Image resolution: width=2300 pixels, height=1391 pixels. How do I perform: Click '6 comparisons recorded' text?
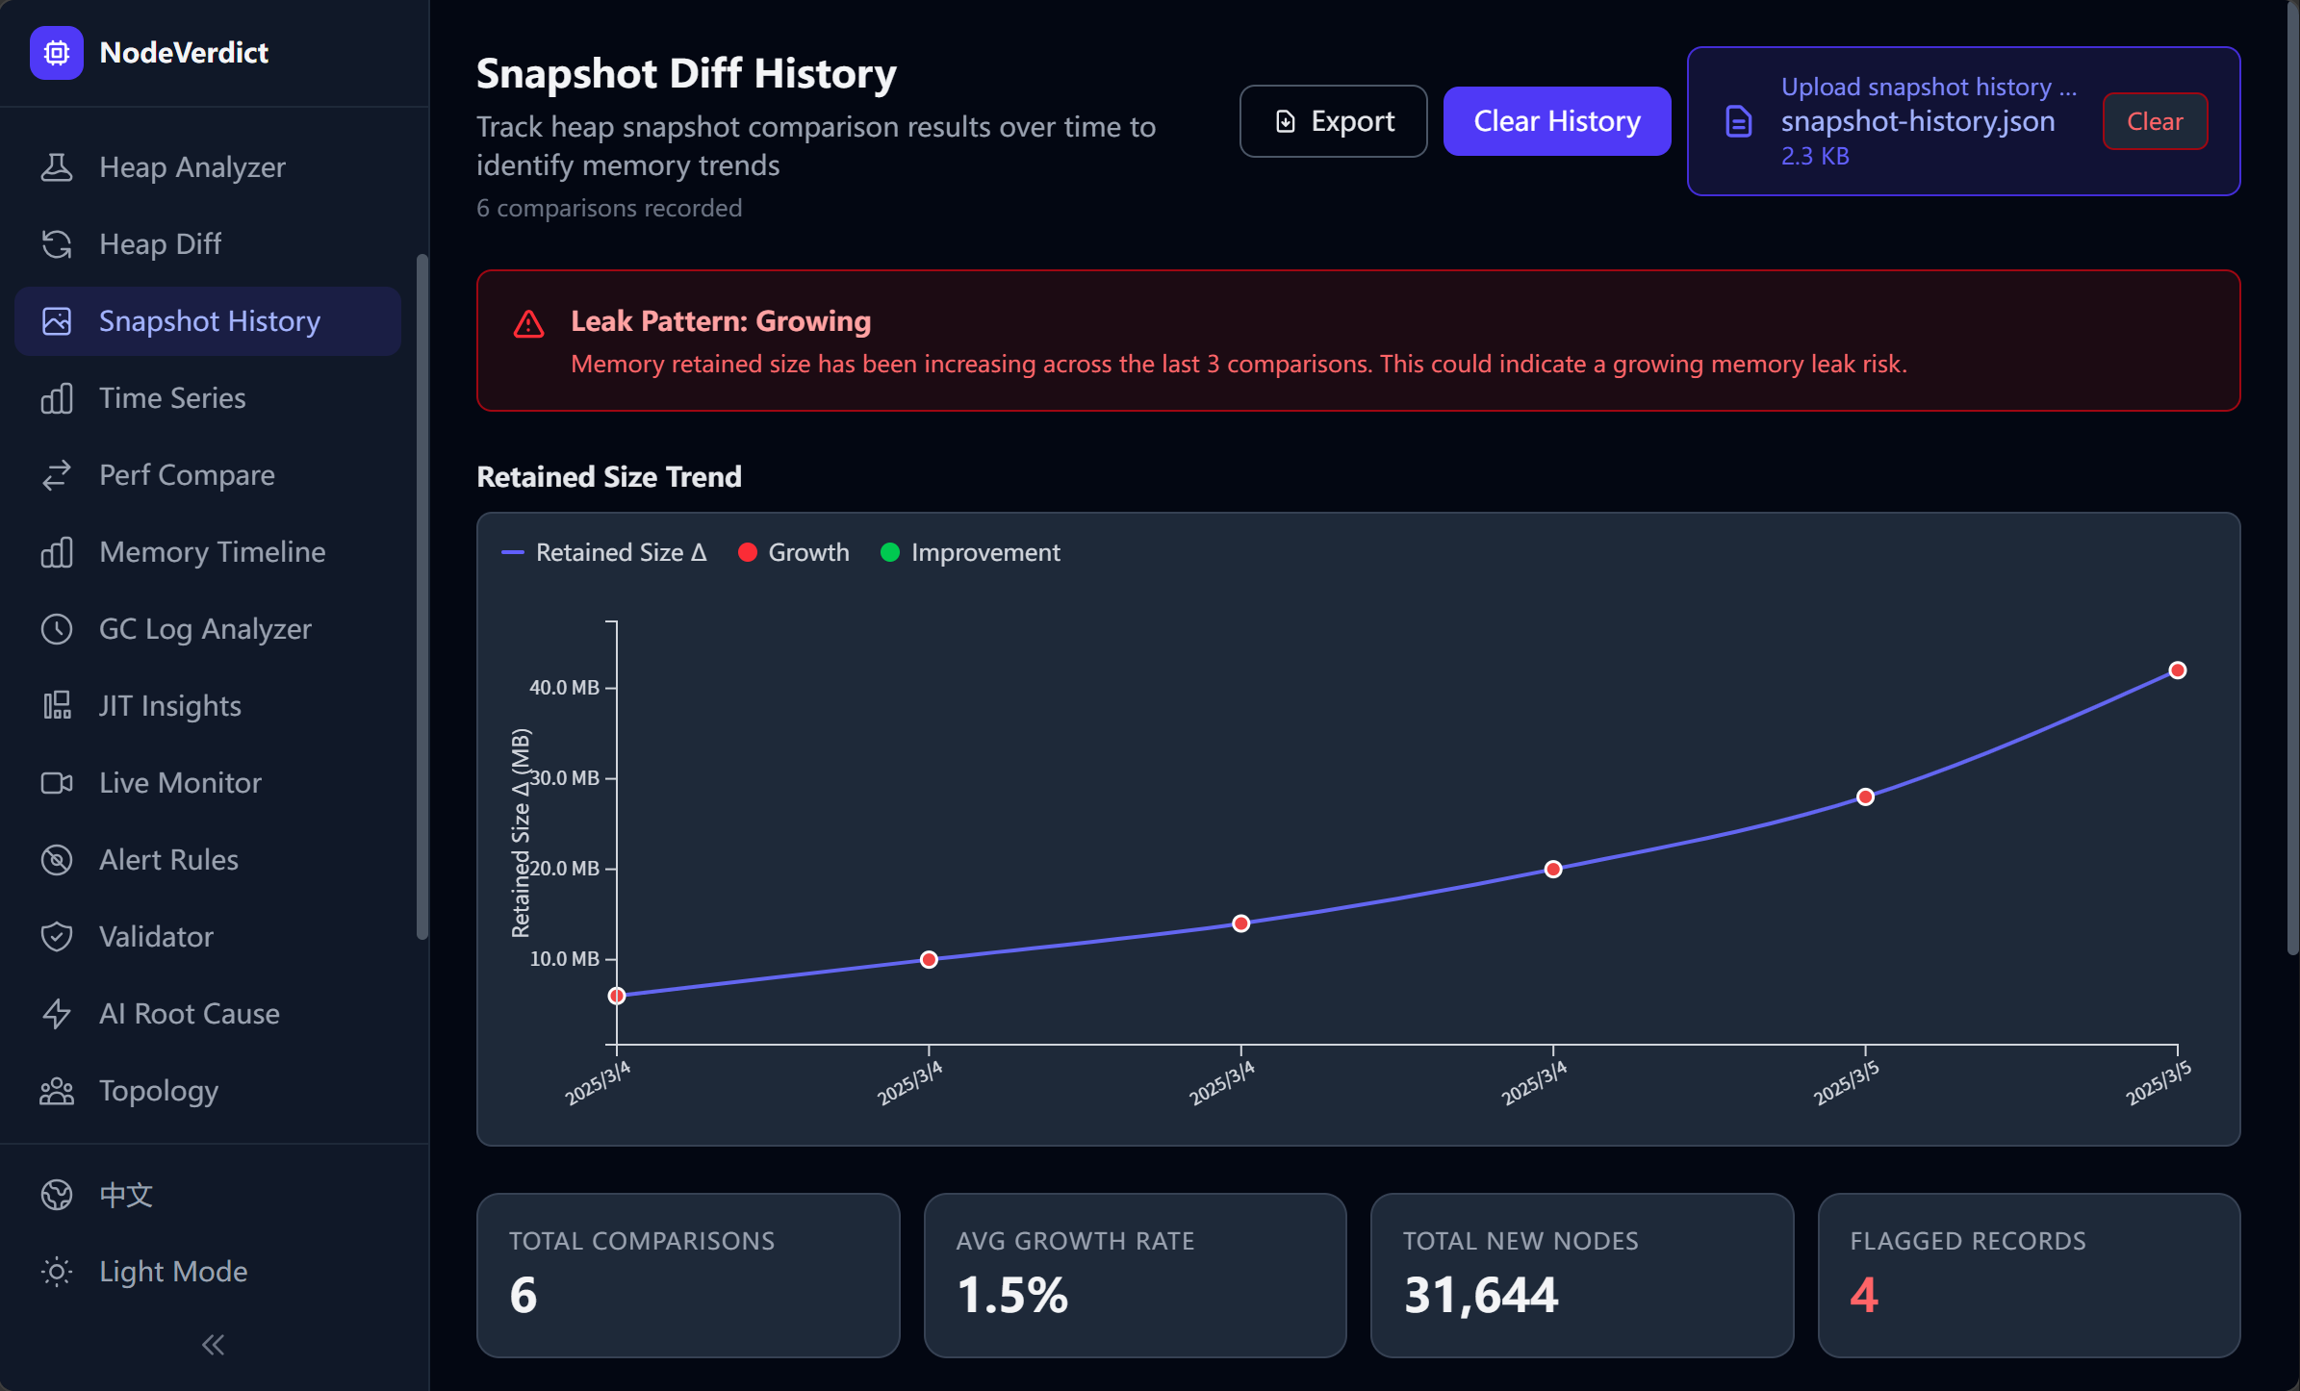(x=609, y=208)
